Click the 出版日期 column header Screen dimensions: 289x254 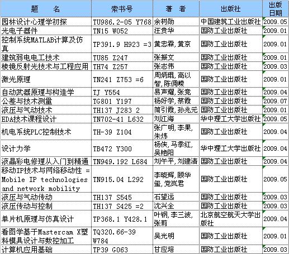(276, 8)
